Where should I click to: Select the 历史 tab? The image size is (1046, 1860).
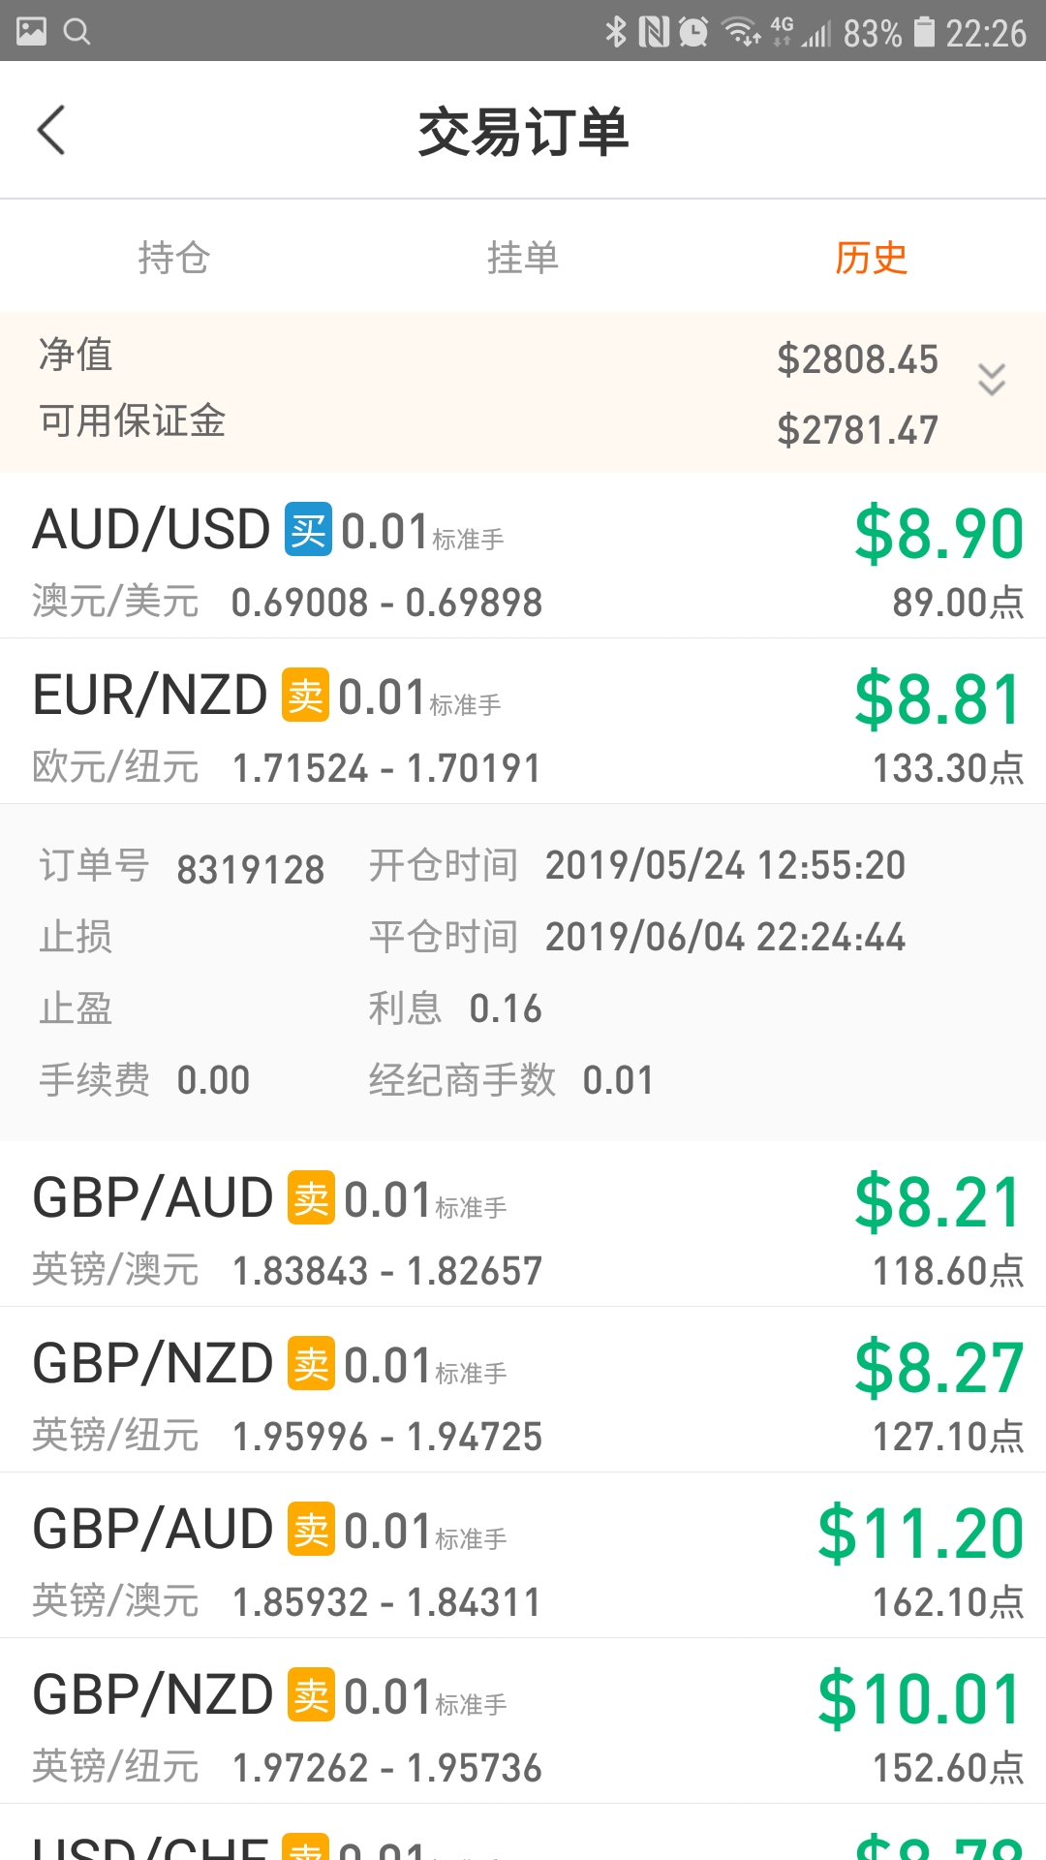click(x=872, y=258)
